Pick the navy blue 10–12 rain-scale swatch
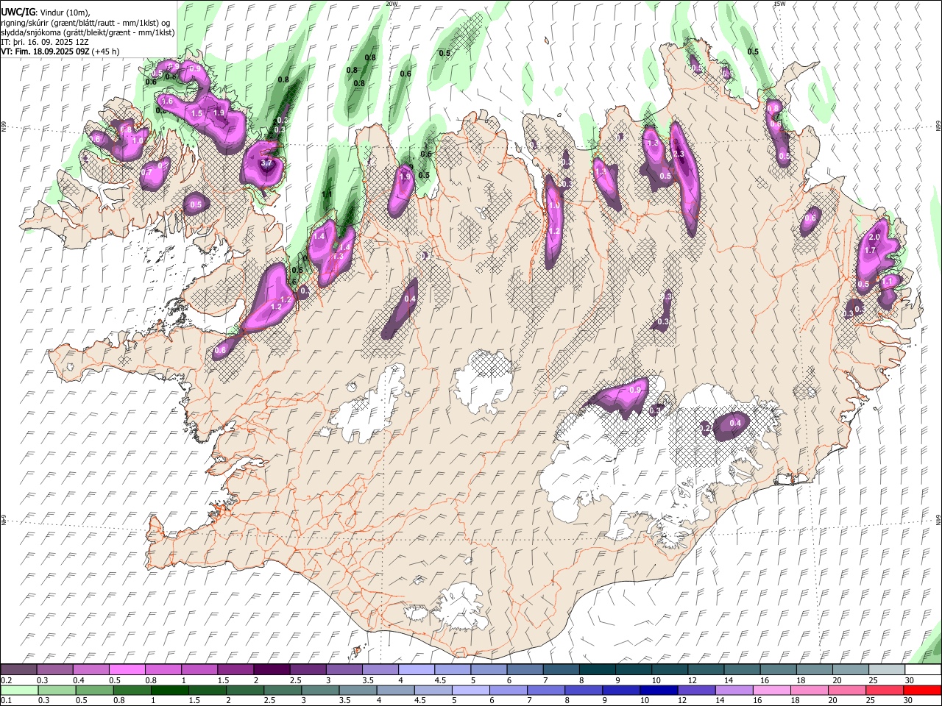942x706 pixels. pos(659,690)
